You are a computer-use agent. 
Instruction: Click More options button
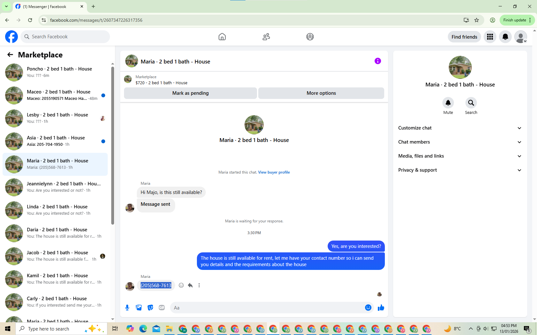coord(321,93)
